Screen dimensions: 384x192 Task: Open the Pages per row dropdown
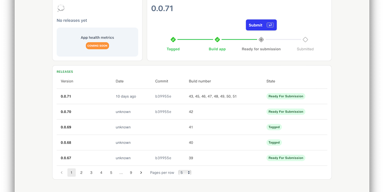[x=184, y=172]
